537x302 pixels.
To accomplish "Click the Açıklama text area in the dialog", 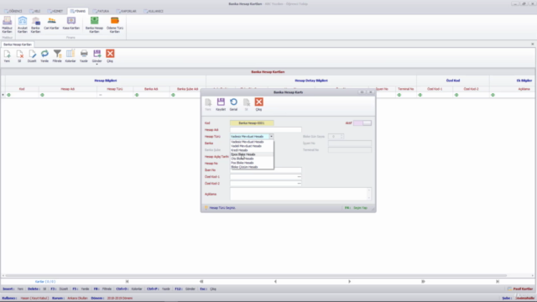I will [300, 194].
